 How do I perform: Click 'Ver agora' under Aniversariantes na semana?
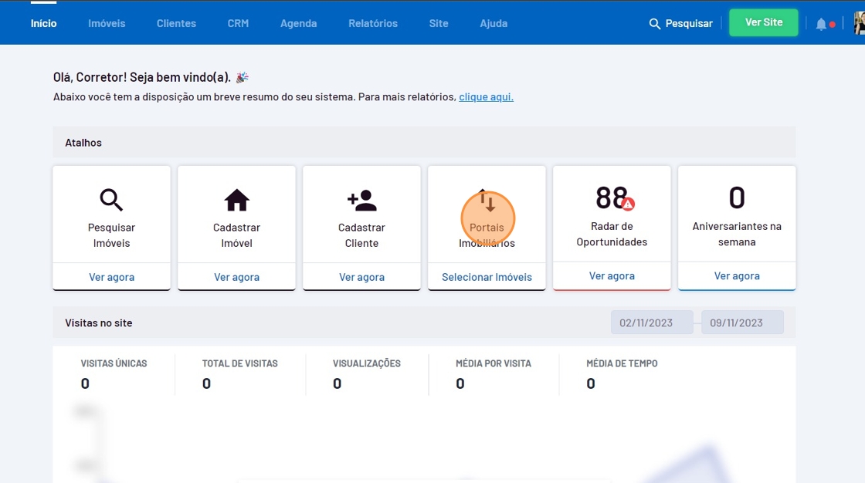737,275
